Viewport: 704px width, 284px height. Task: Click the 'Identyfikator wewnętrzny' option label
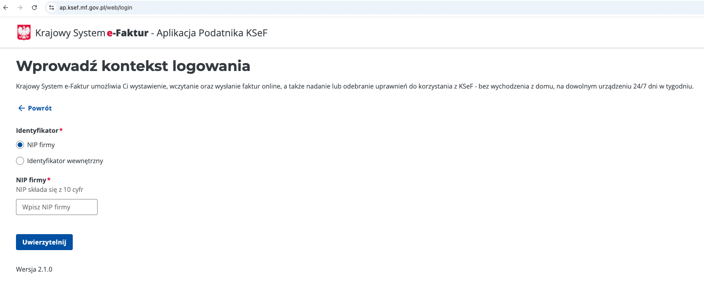point(65,161)
